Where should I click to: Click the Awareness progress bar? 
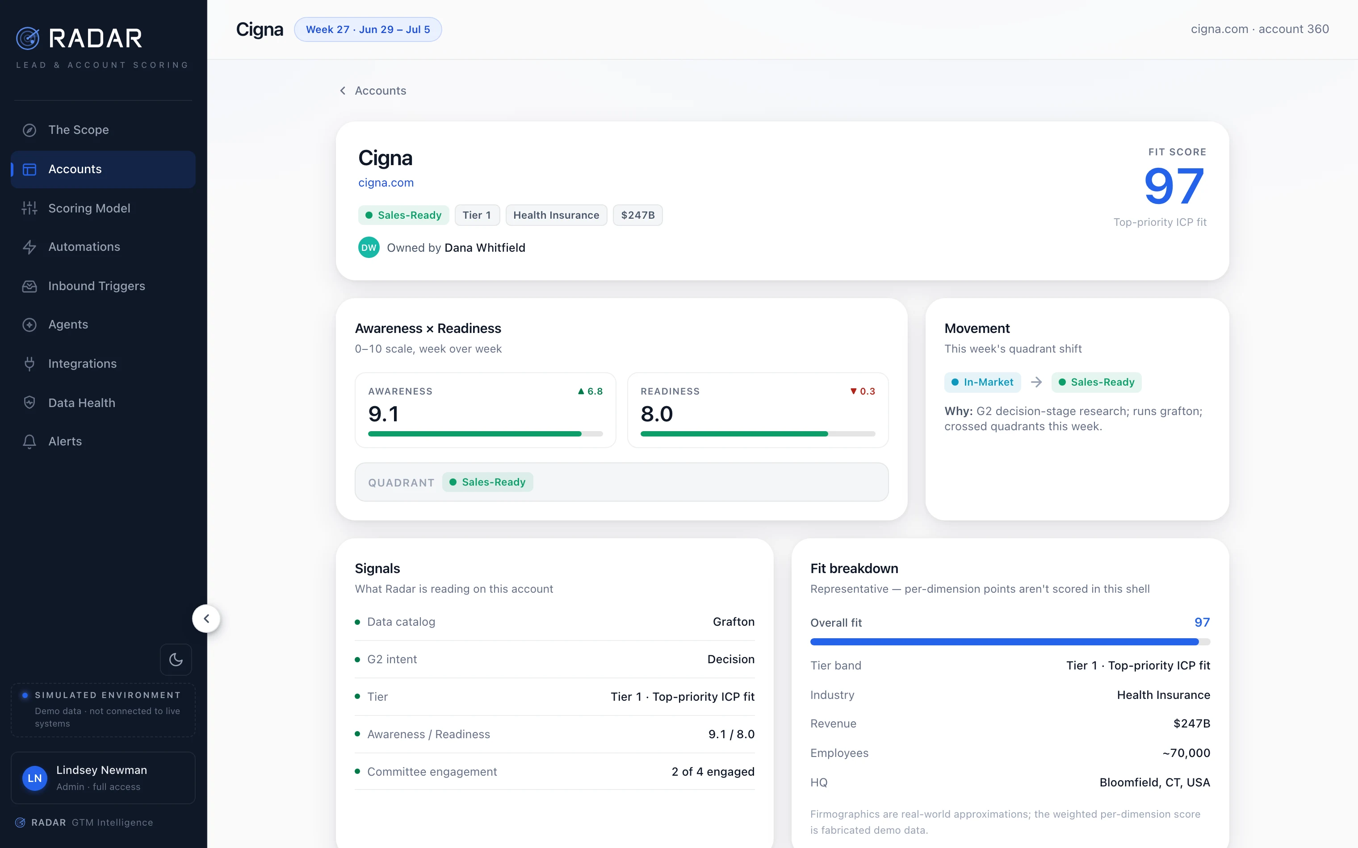click(x=486, y=434)
